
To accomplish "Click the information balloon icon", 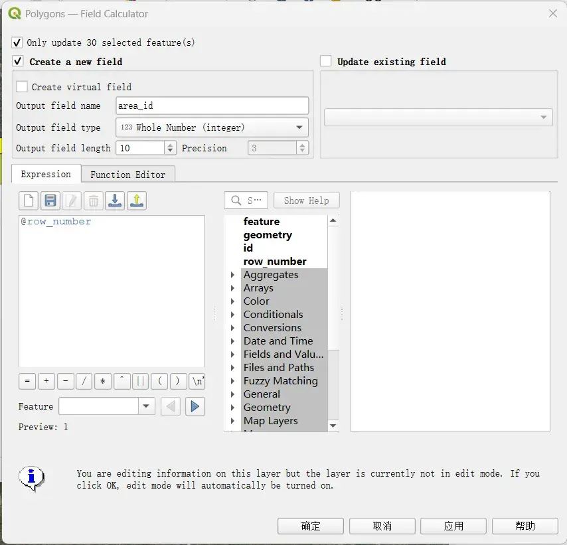I will pos(32,478).
